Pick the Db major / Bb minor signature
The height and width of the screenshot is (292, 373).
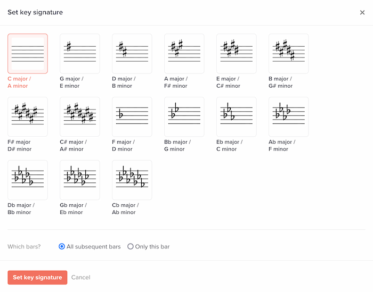(x=27, y=180)
